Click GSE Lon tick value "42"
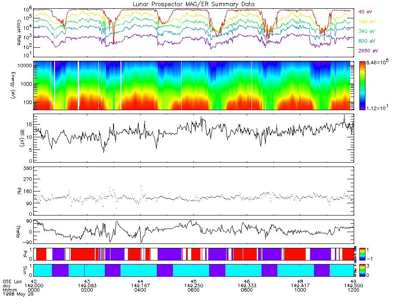This screenshot has width=393, height=306. point(34,282)
